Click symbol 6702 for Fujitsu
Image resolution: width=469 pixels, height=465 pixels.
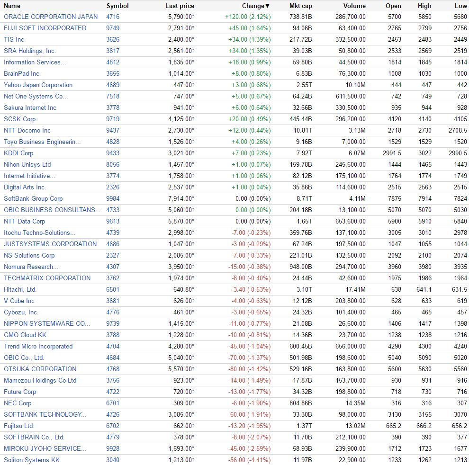coord(113,426)
